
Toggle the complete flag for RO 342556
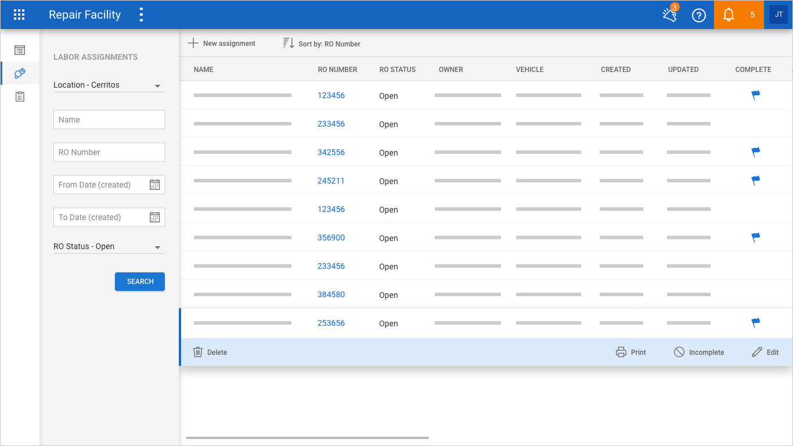coord(755,152)
